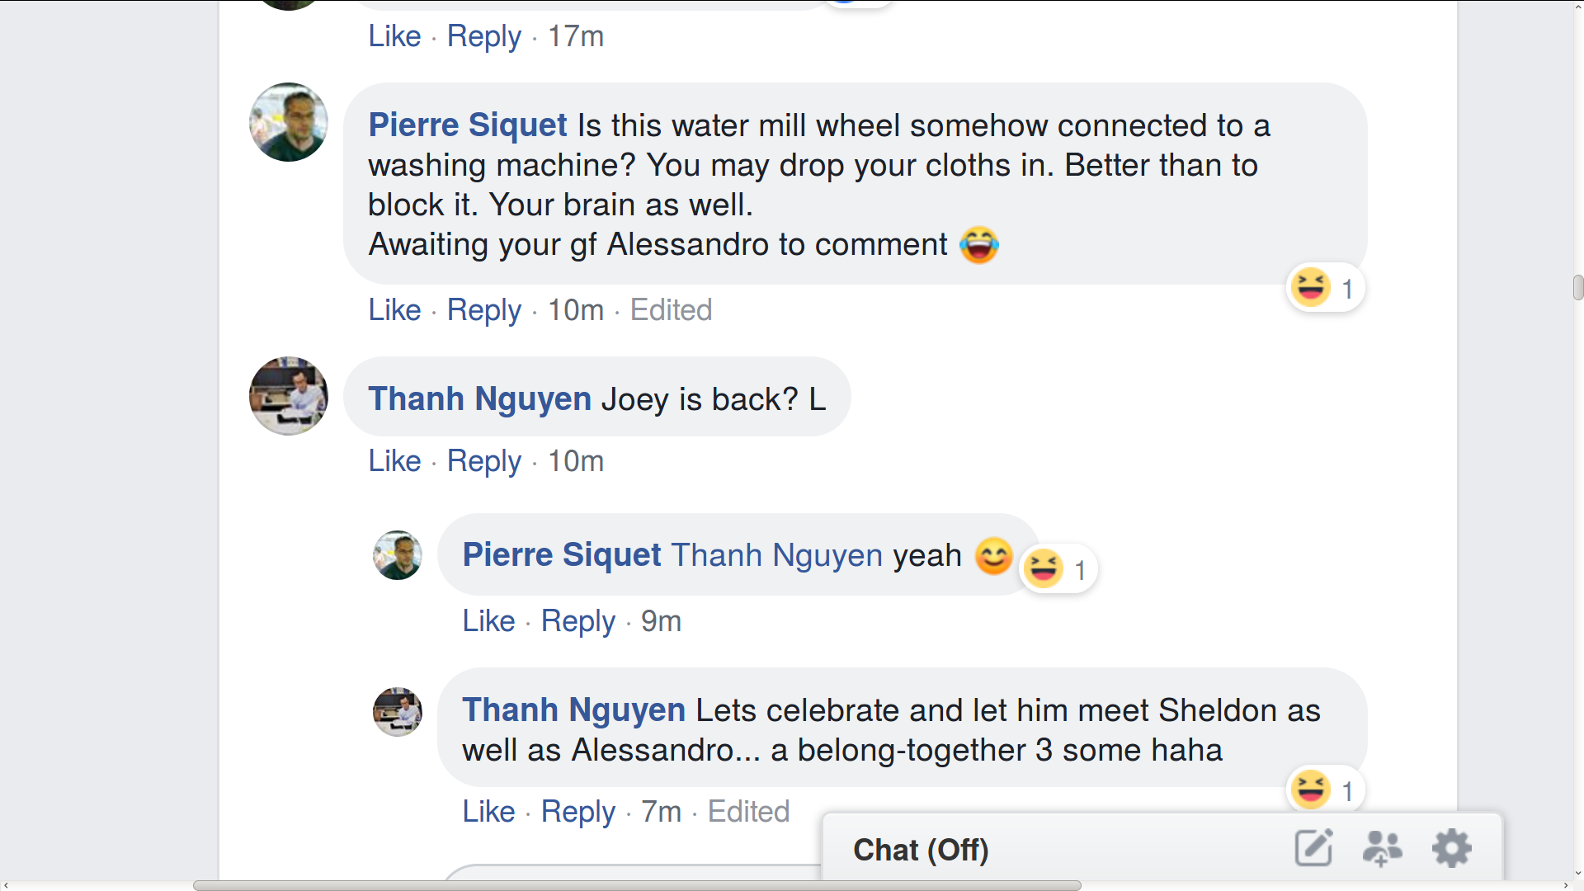Open chat settings via the gear icon
The width and height of the screenshot is (1584, 891).
tap(1452, 847)
